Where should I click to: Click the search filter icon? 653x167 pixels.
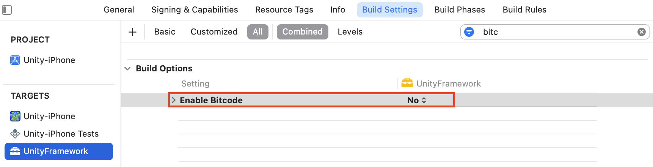coord(469,32)
